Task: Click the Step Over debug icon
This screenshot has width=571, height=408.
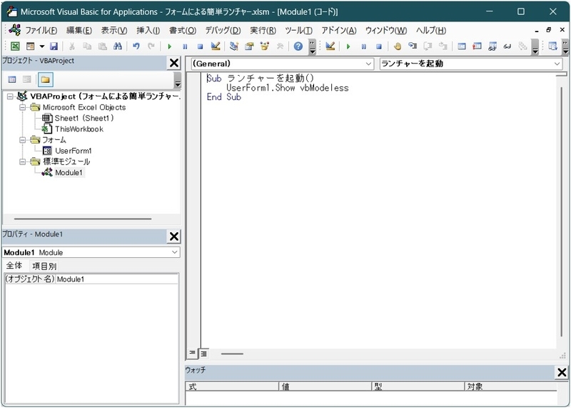Action: click(428, 46)
